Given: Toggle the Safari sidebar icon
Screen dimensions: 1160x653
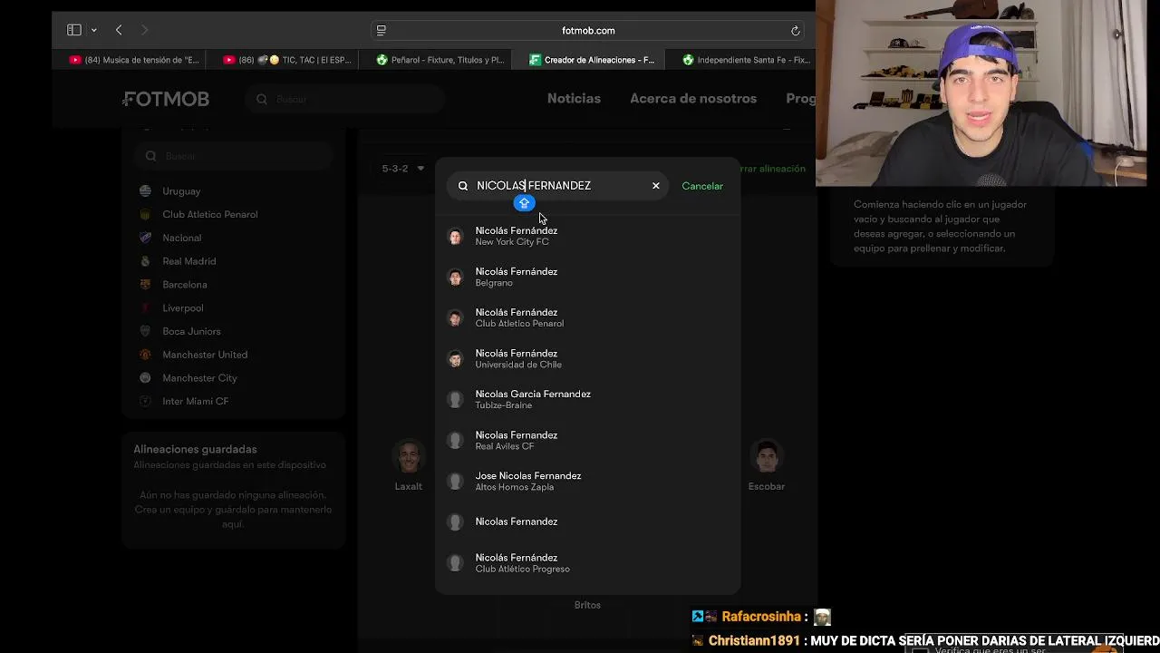Looking at the screenshot, I should point(74,30).
